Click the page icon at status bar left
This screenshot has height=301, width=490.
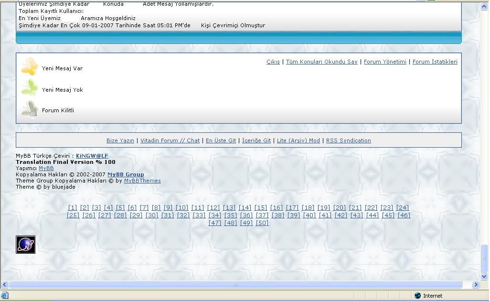[4, 296]
